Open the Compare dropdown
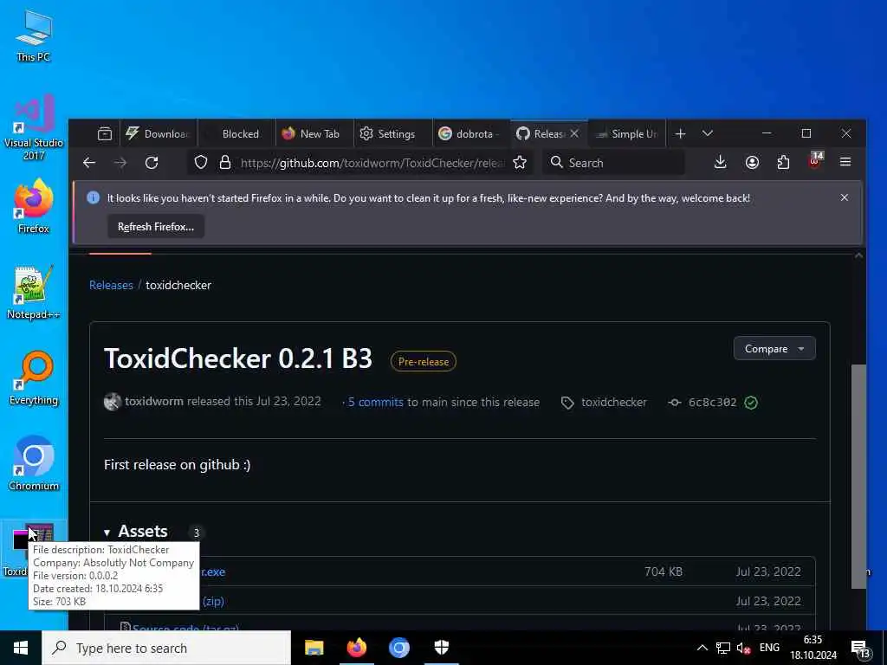The width and height of the screenshot is (887, 665). [x=774, y=349]
